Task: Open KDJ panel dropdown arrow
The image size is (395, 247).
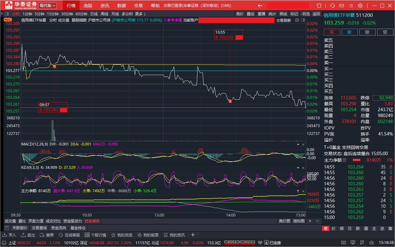Action: [297, 168]
